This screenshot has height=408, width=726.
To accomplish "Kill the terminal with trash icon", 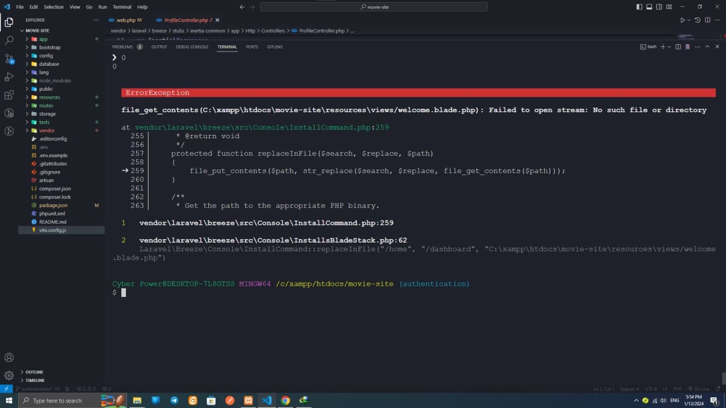I will pos(688,46).
